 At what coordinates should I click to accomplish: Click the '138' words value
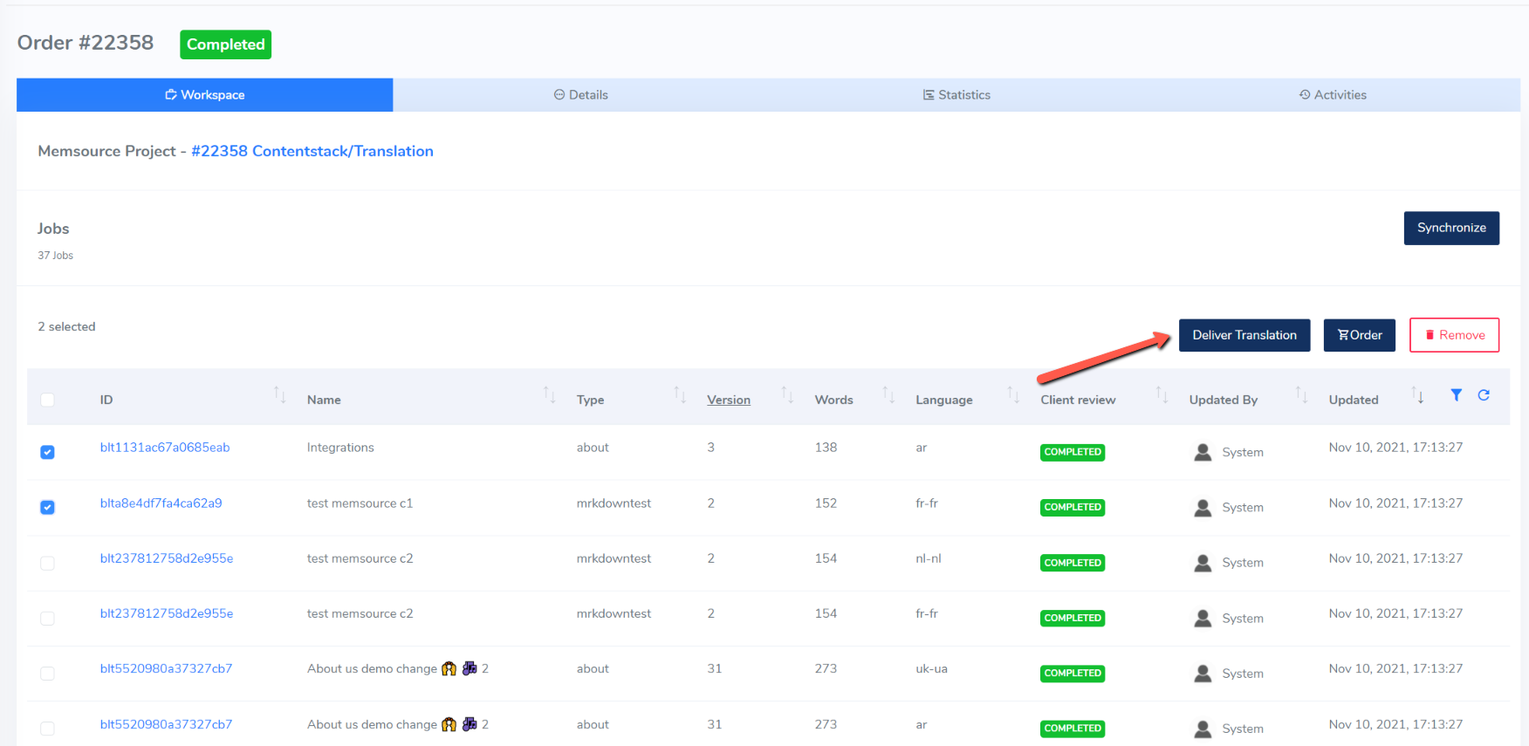pos(826,448)
